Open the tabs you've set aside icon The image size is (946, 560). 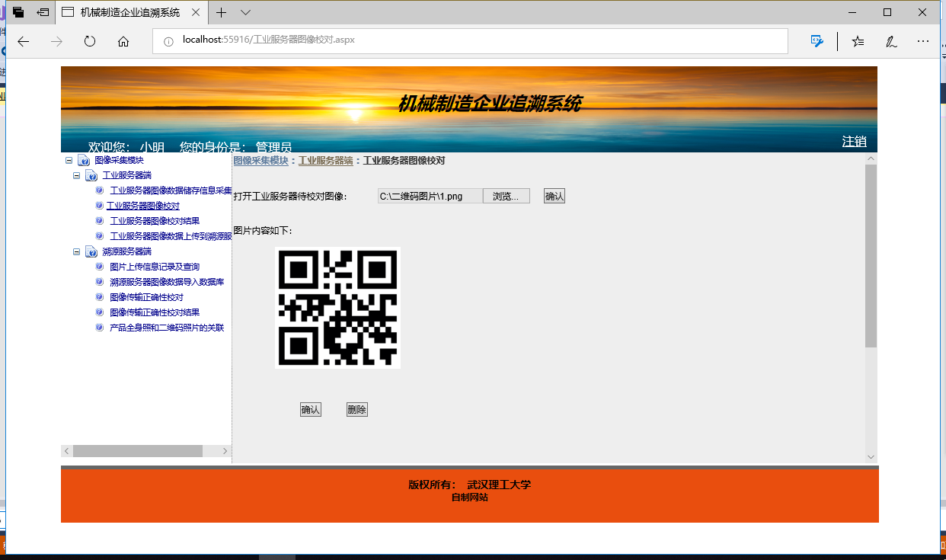[18, 12]
